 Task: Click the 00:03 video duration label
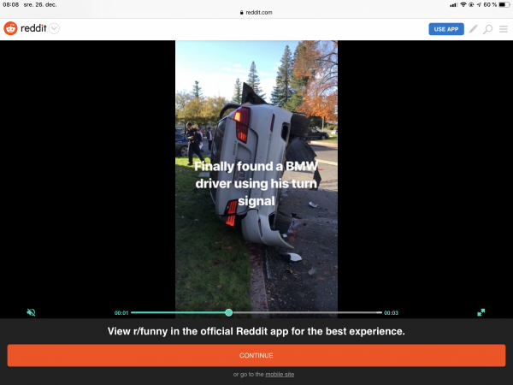coord(391,313)
